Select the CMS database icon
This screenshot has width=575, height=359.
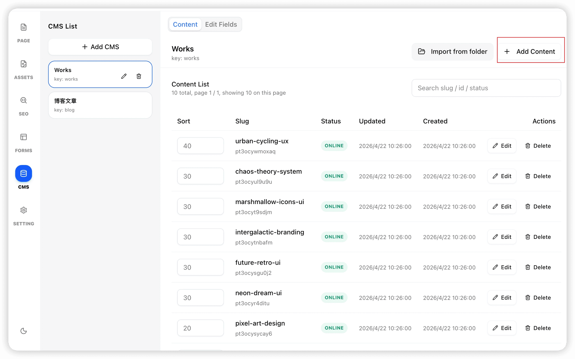24,173
